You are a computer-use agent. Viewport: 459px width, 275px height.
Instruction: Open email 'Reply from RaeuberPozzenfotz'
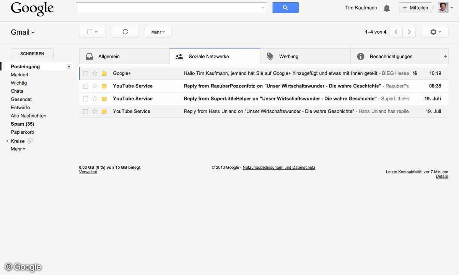[264, 86]
